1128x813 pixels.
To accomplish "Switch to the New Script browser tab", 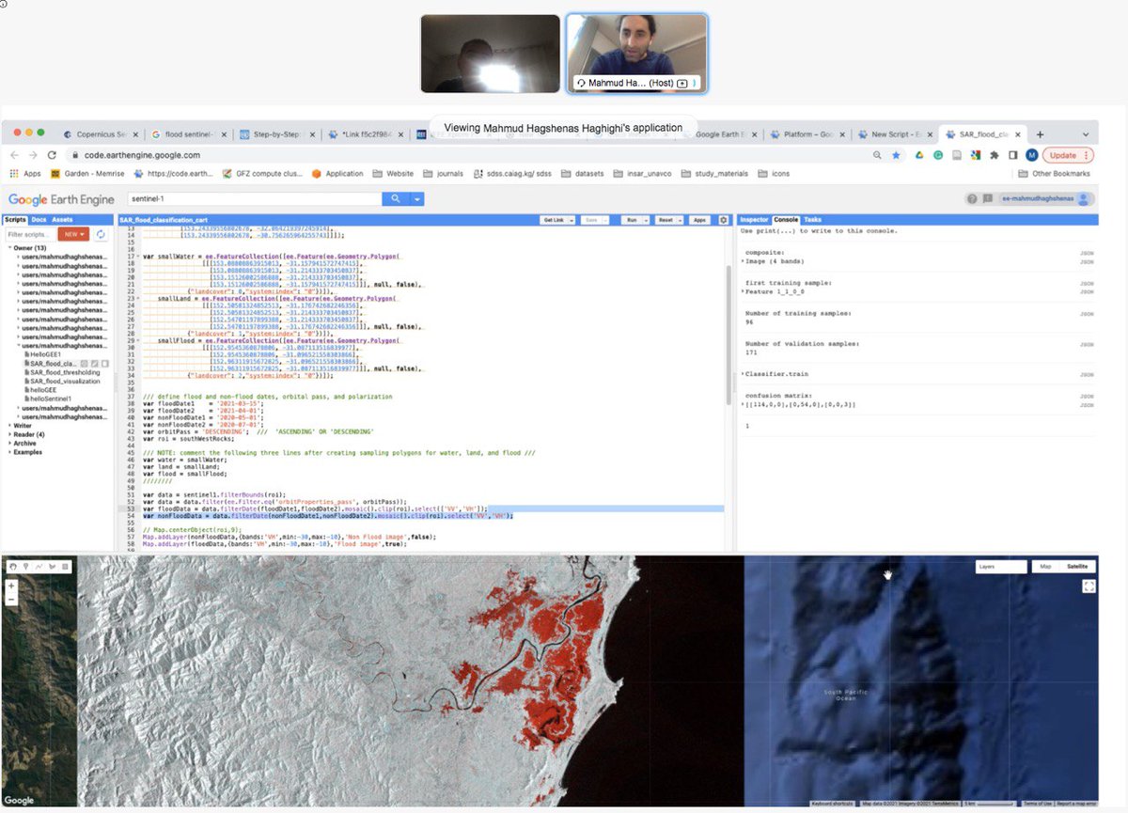I will pyautogui.click(x=891, y=134).
